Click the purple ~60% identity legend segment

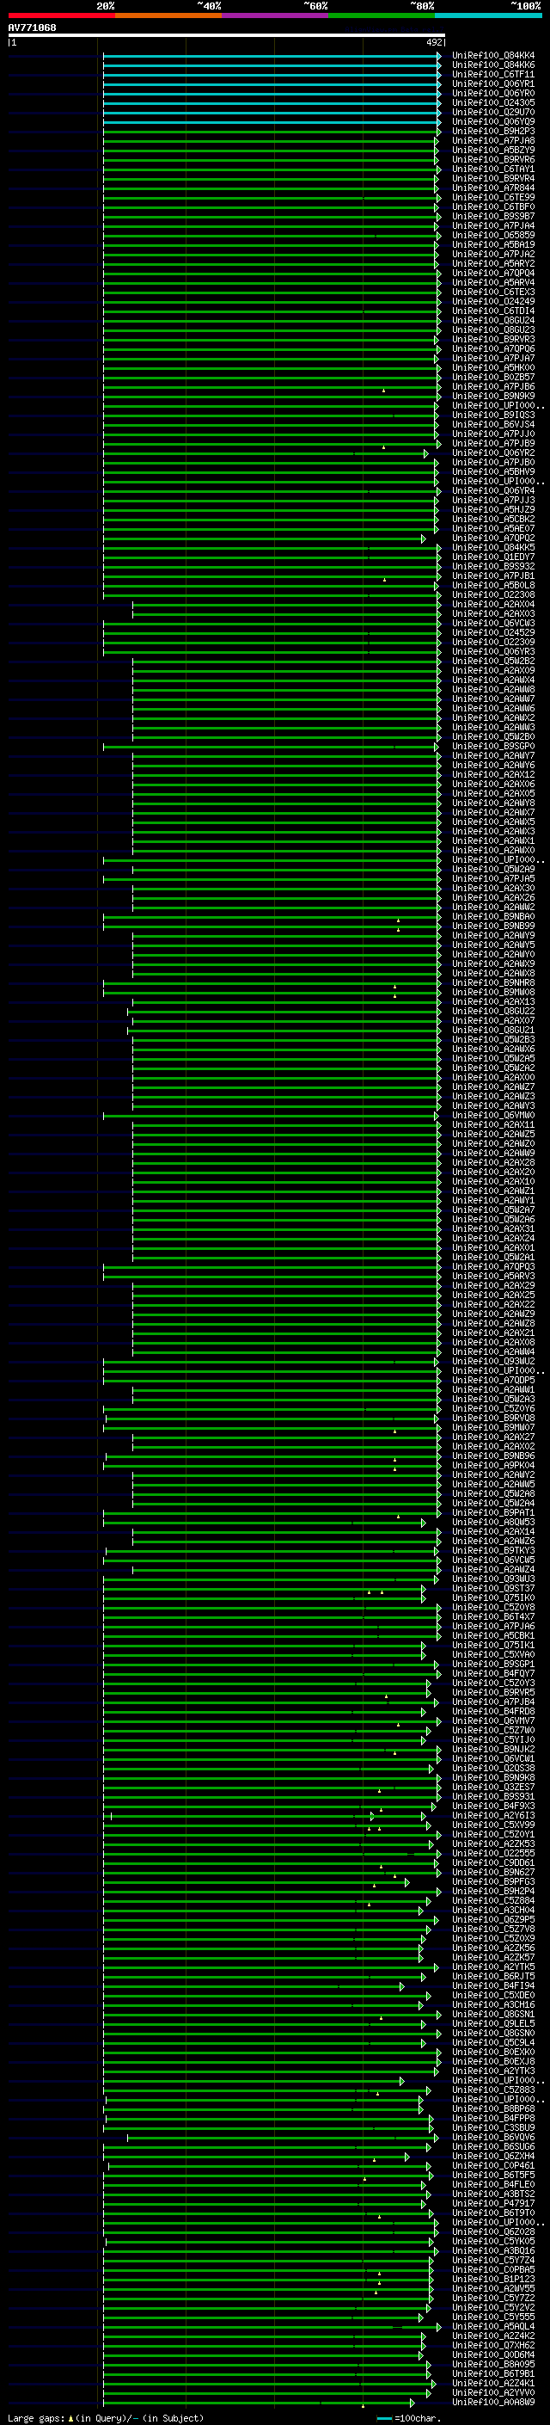[x=276, y=15]
